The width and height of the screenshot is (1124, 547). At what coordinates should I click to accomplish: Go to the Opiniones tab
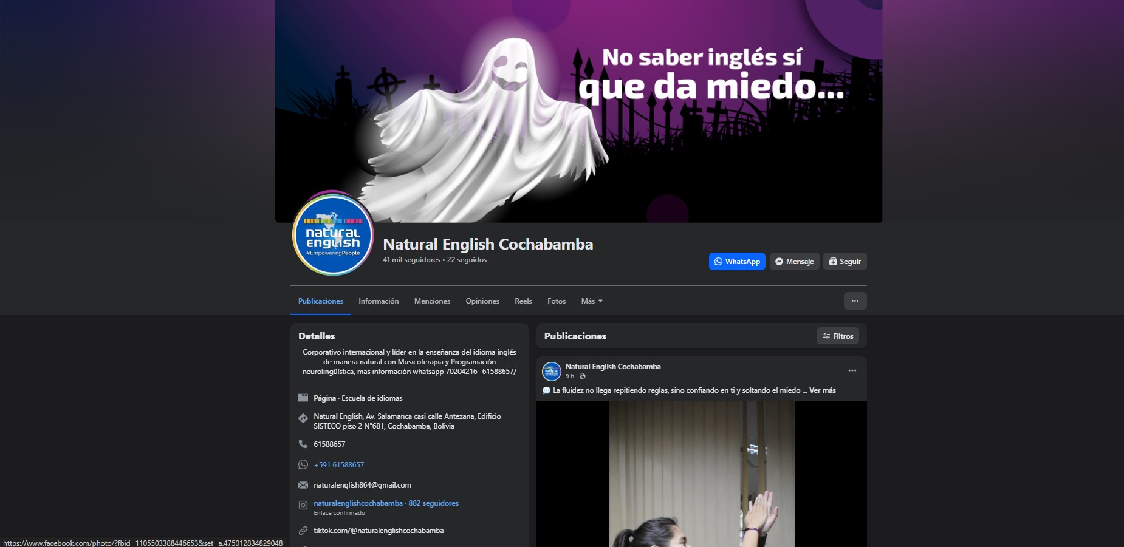point(482,301)
